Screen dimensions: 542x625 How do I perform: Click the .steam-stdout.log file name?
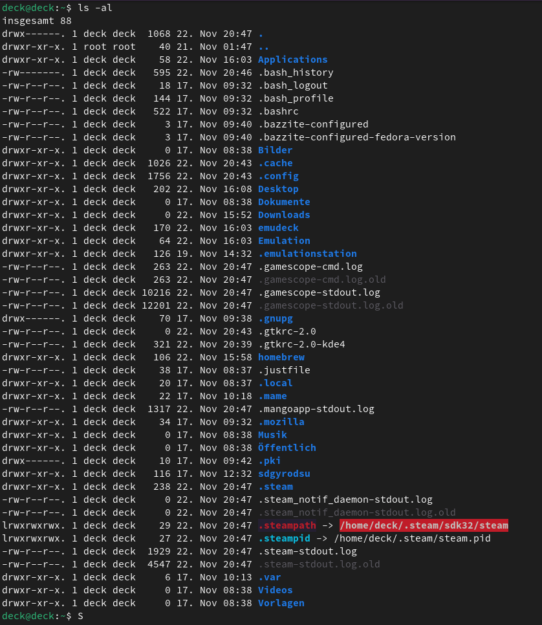307,551
